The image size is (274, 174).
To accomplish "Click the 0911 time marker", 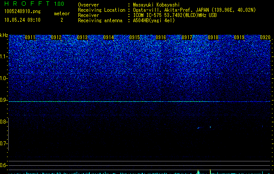I will [x=30, y=37].
